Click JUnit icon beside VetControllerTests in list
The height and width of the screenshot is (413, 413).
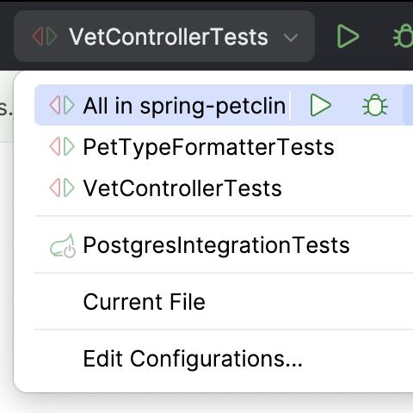click(x=62, y=188)
